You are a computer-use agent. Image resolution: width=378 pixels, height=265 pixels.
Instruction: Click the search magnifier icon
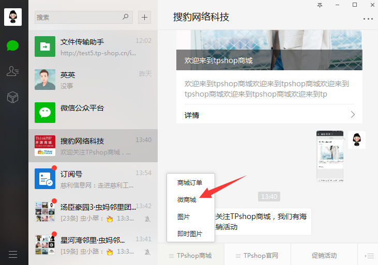click(125, 17)
